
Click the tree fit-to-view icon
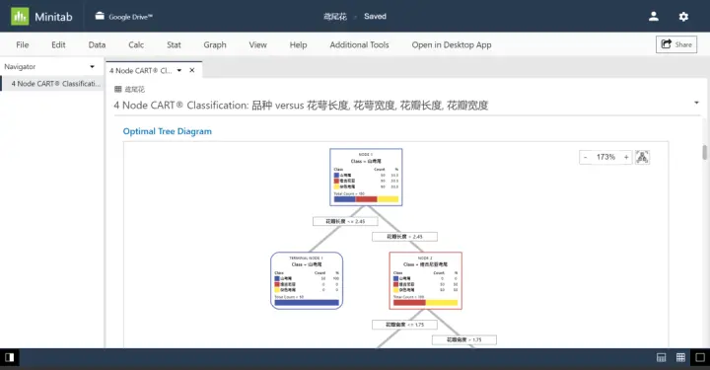642,157
